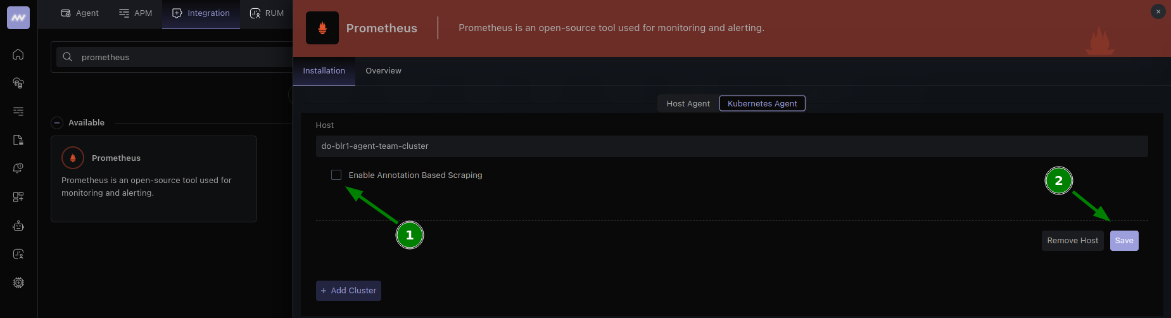Viewport: 1171px width, 318px height.
Task: Open the reports document icon in the sidebar
Action: [x=18, y=140]
